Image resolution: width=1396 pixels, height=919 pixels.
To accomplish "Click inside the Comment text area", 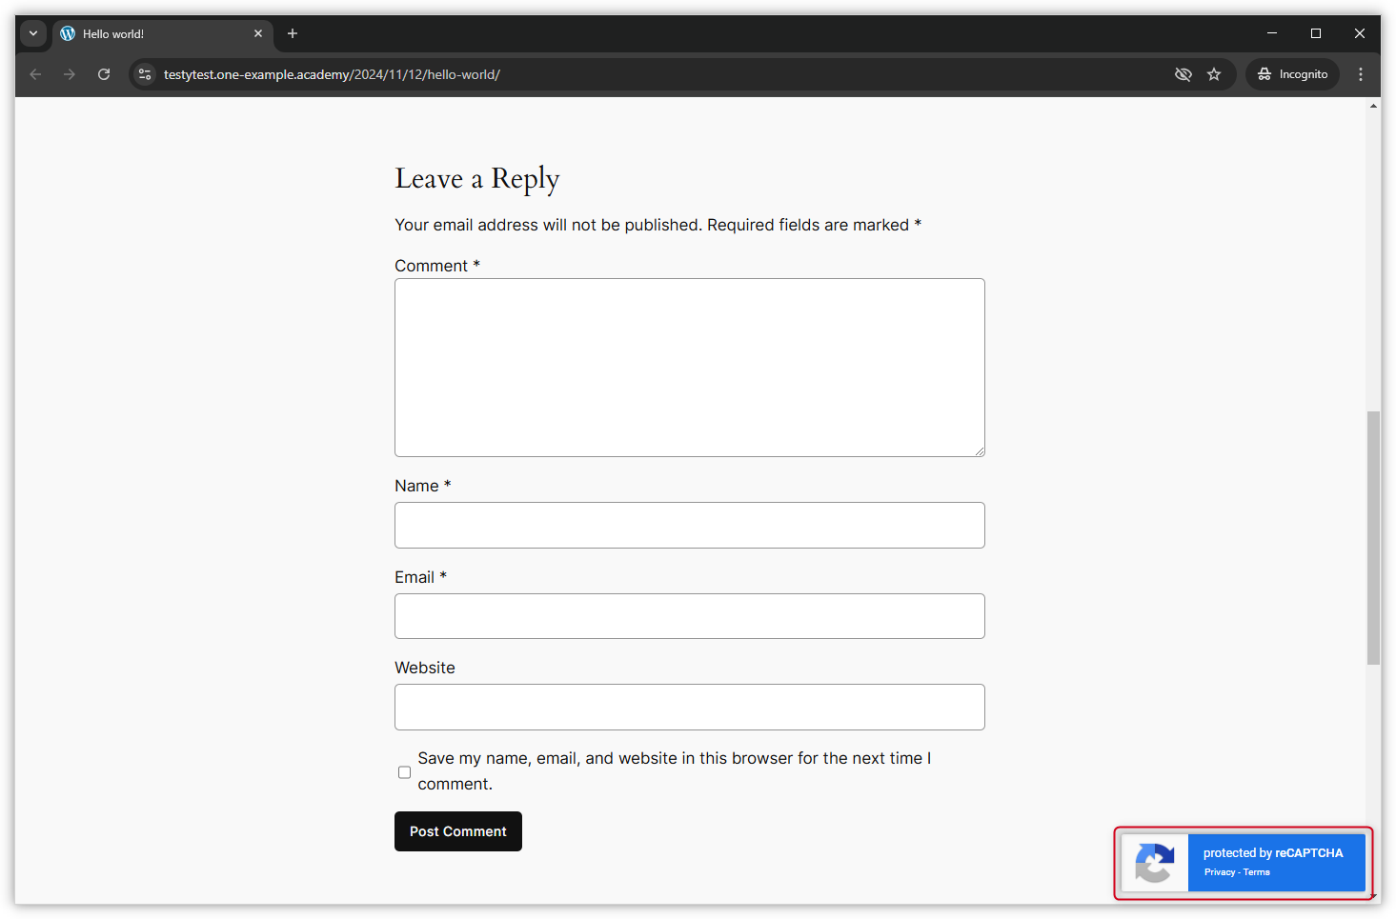I will [689, 367].
